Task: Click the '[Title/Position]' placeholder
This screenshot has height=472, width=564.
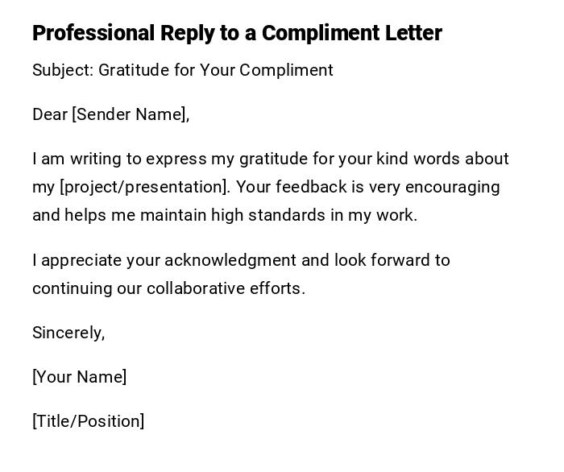Action: (x=88, y=421)
